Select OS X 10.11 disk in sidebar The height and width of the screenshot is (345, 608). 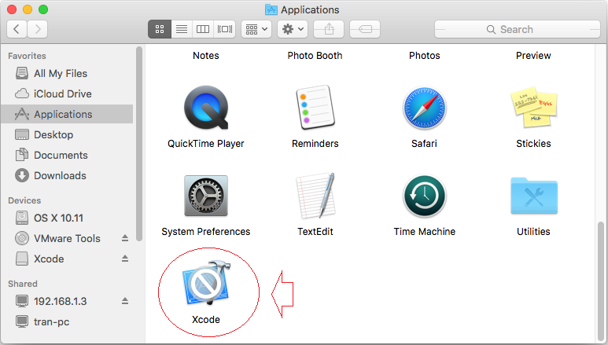click(67, 218)
